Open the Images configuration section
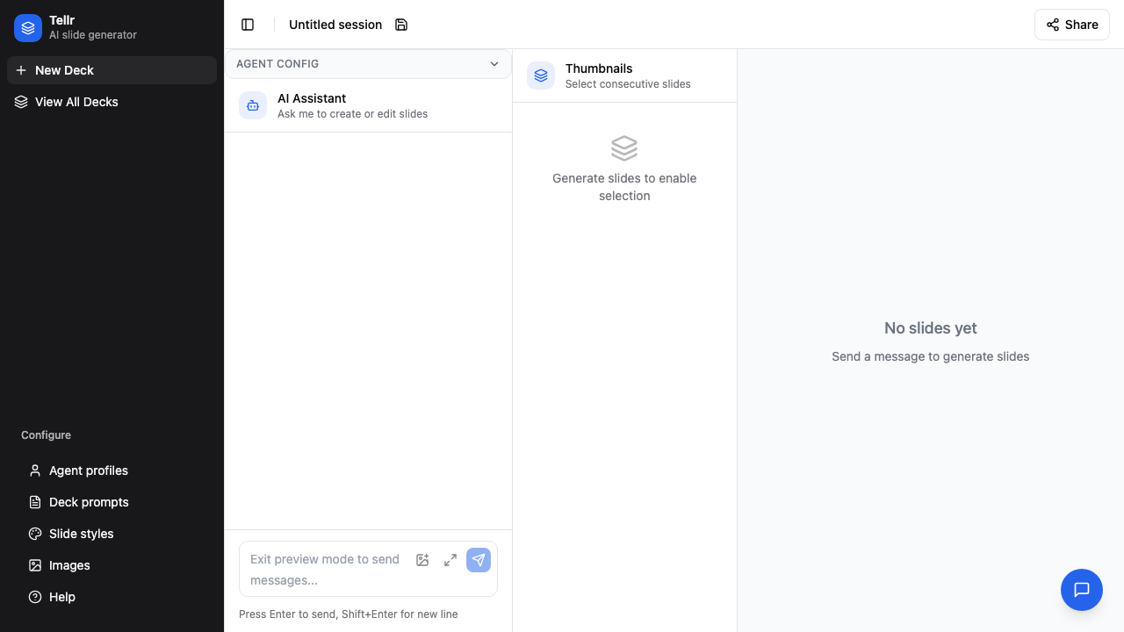1124x632 pixels. (69, 565)
